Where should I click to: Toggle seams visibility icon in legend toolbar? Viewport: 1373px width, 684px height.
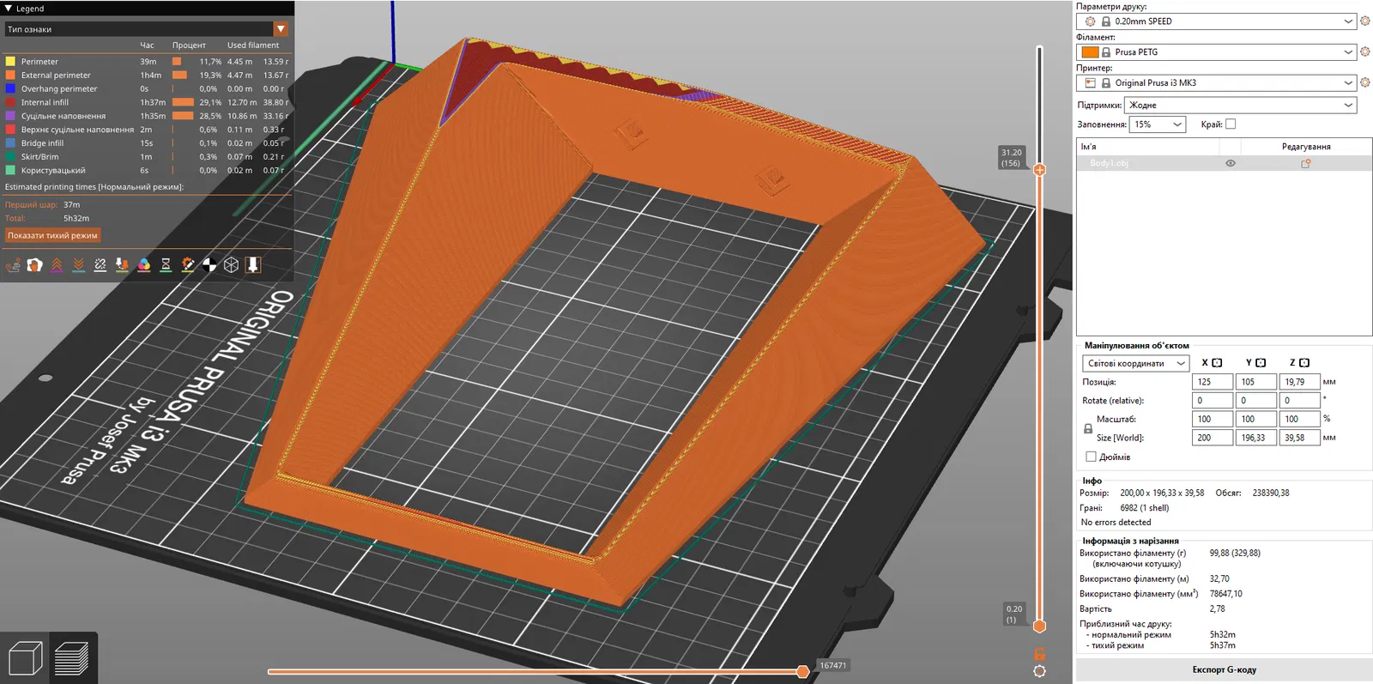click(100, 265)
